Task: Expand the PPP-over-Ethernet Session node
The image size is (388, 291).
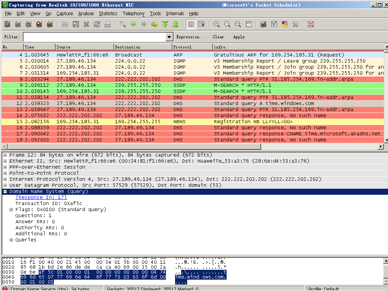Action: click(x=5, y=167)
